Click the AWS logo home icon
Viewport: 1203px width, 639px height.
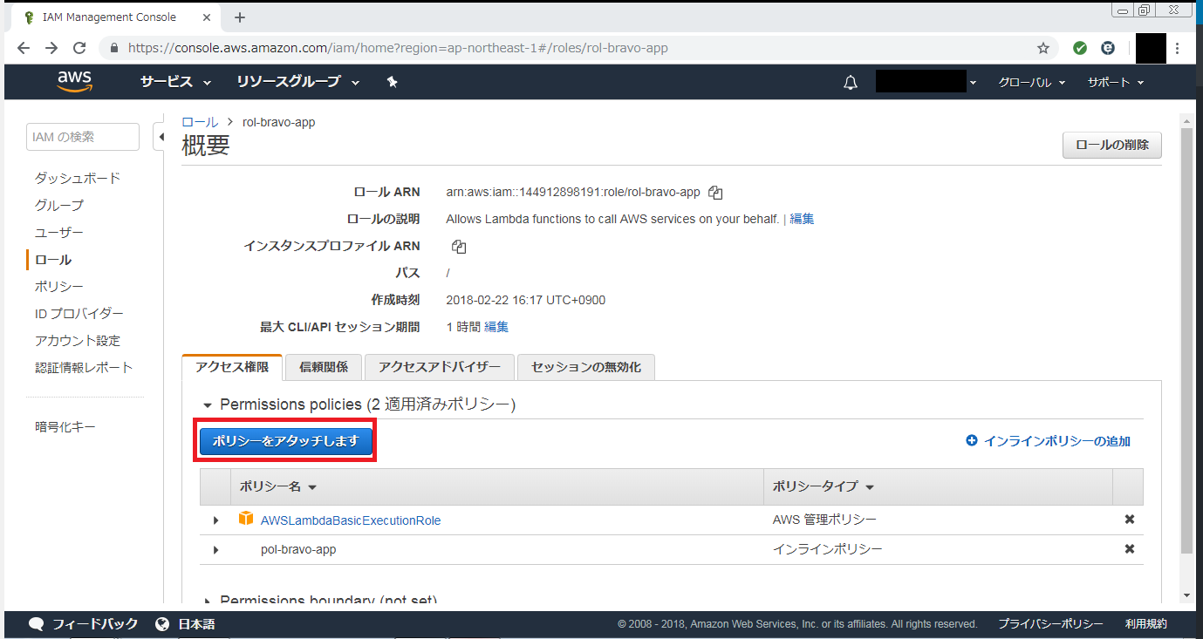[75, 82]
